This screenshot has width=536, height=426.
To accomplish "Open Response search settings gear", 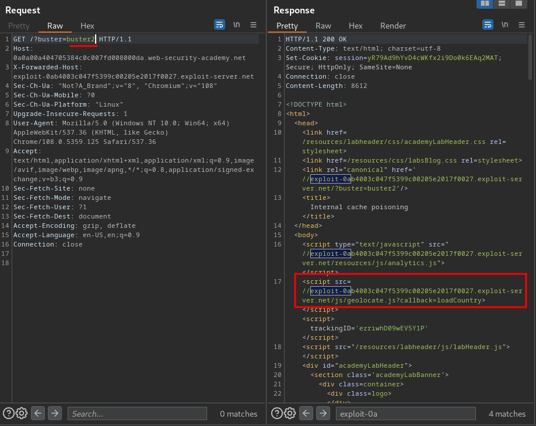I will (290, 413).
